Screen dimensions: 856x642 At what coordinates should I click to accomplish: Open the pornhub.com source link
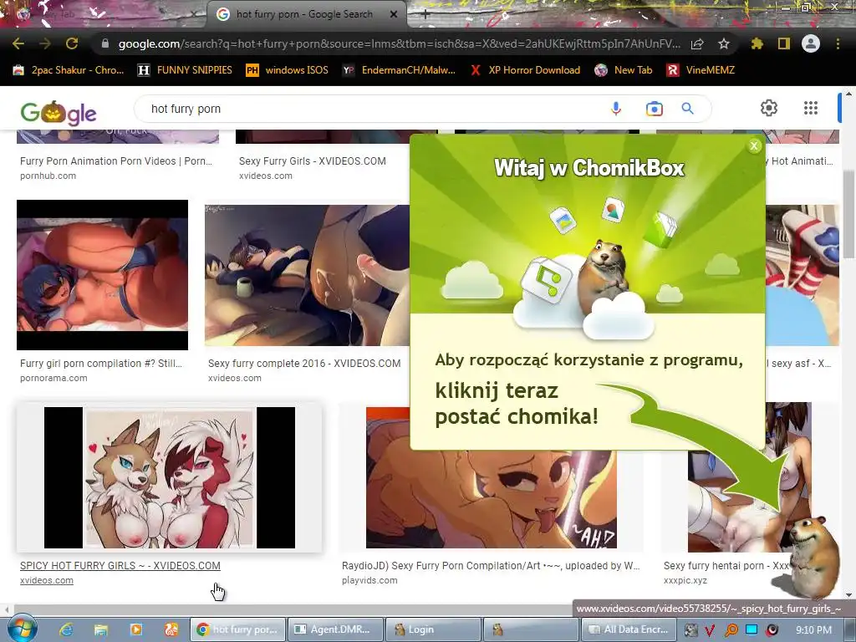point(48,176)
